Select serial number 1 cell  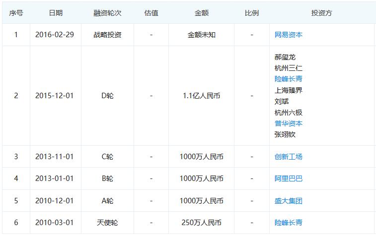tap(16, 35)
